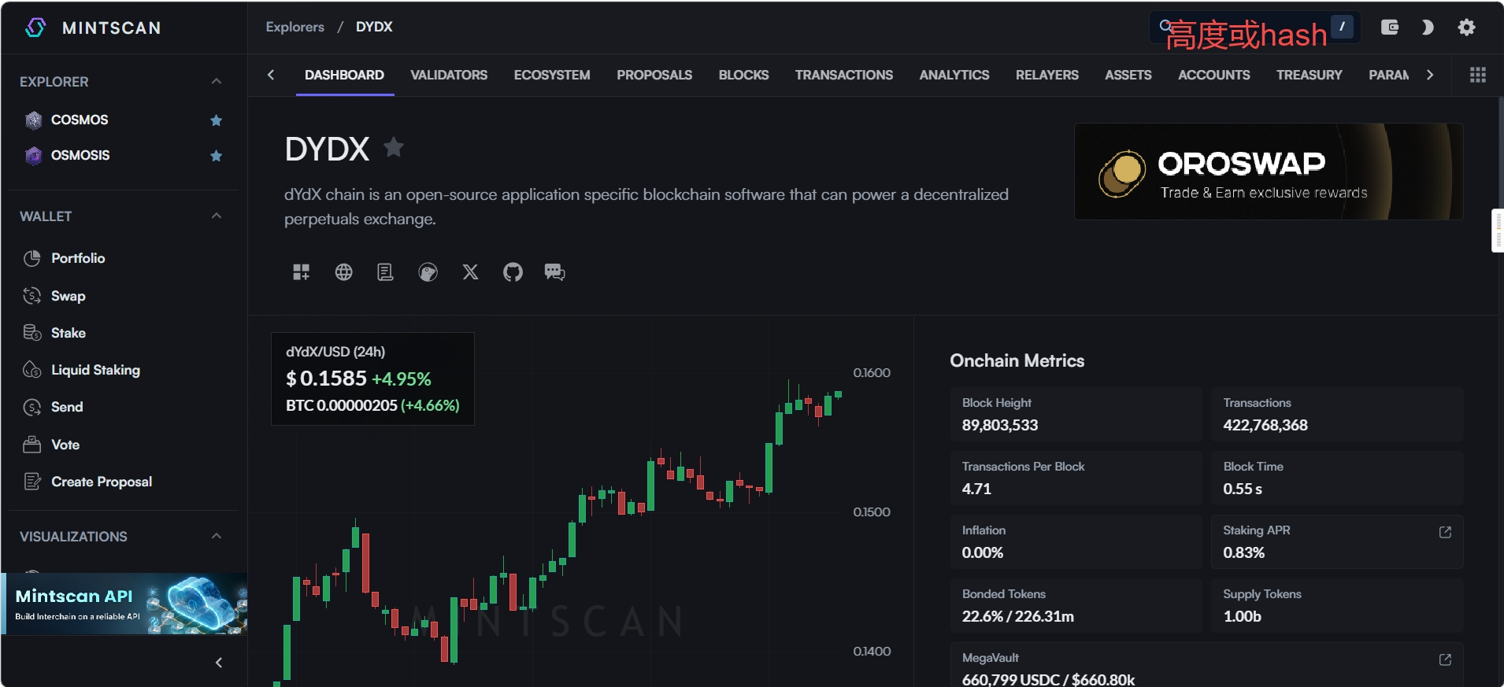Click the Block Height value 89,803,533
Viewport: 1504px width, 687px height.
(x=1000, y=425)
